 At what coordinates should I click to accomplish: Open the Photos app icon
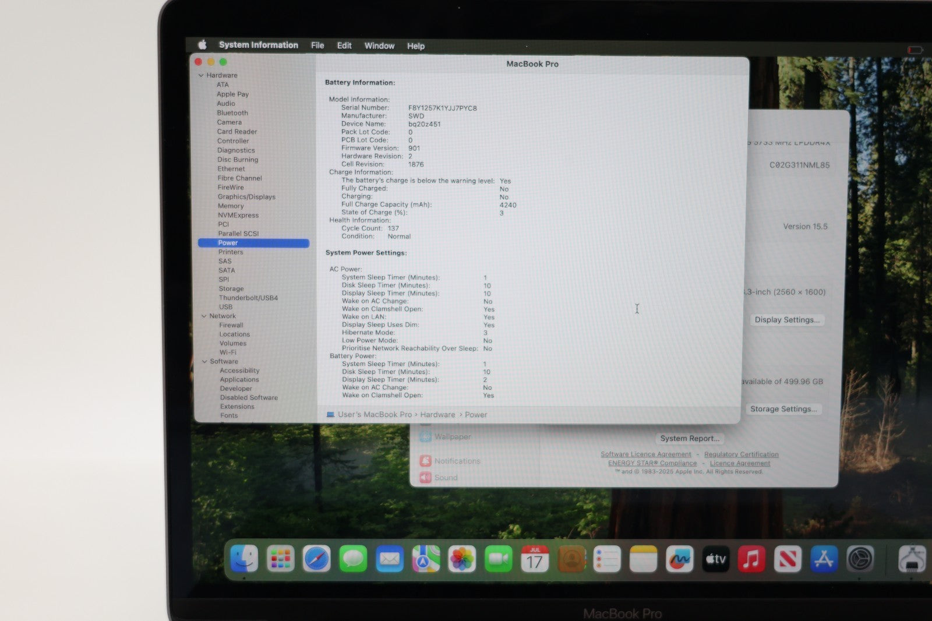click(462, 560)
